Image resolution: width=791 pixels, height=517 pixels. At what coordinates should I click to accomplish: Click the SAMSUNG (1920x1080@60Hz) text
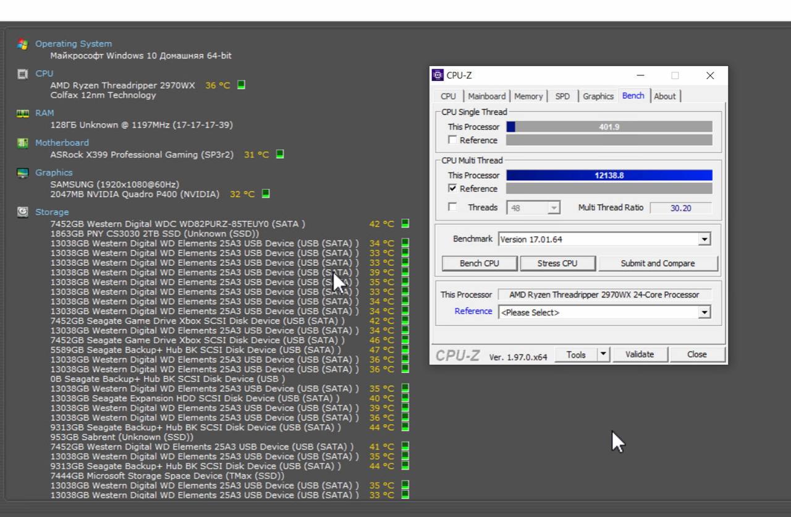pos(115,184)
